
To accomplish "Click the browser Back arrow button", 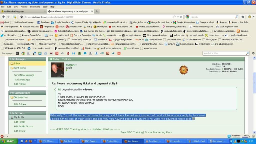I will 4,17.
